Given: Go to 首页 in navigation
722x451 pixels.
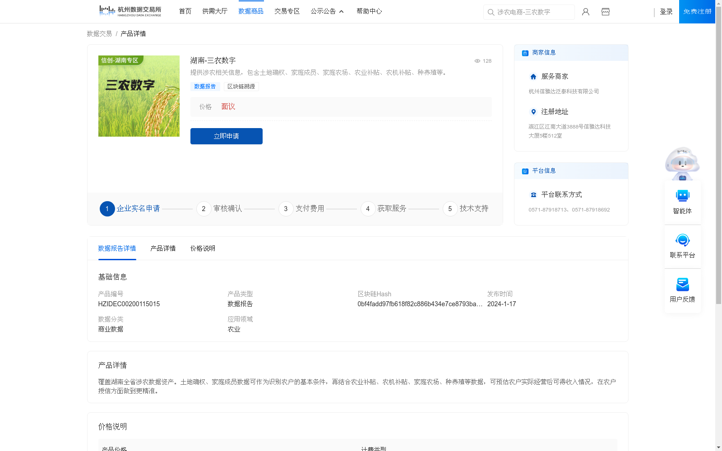Looking at the screenshot, I should (x=185, y=11).
